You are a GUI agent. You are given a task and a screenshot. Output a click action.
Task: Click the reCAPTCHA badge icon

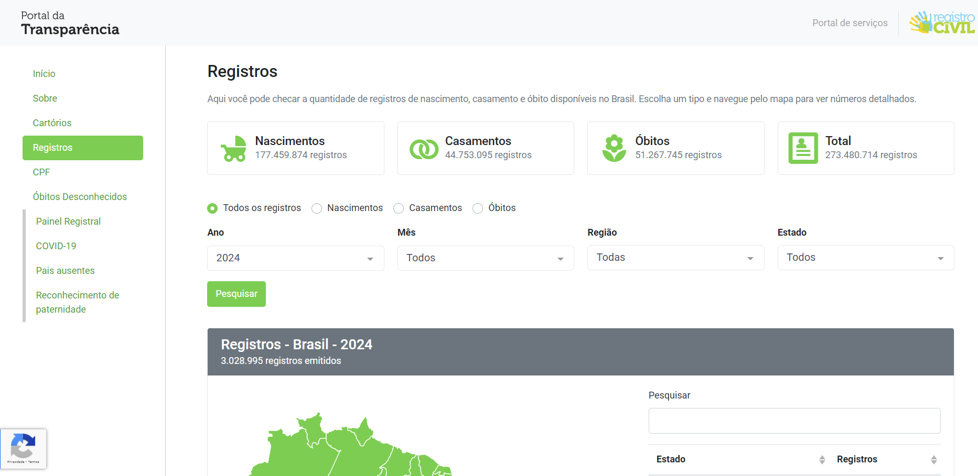(23, 447)
